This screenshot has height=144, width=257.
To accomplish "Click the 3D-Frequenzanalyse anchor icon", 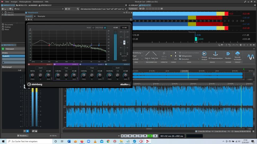I will [215, 54].
